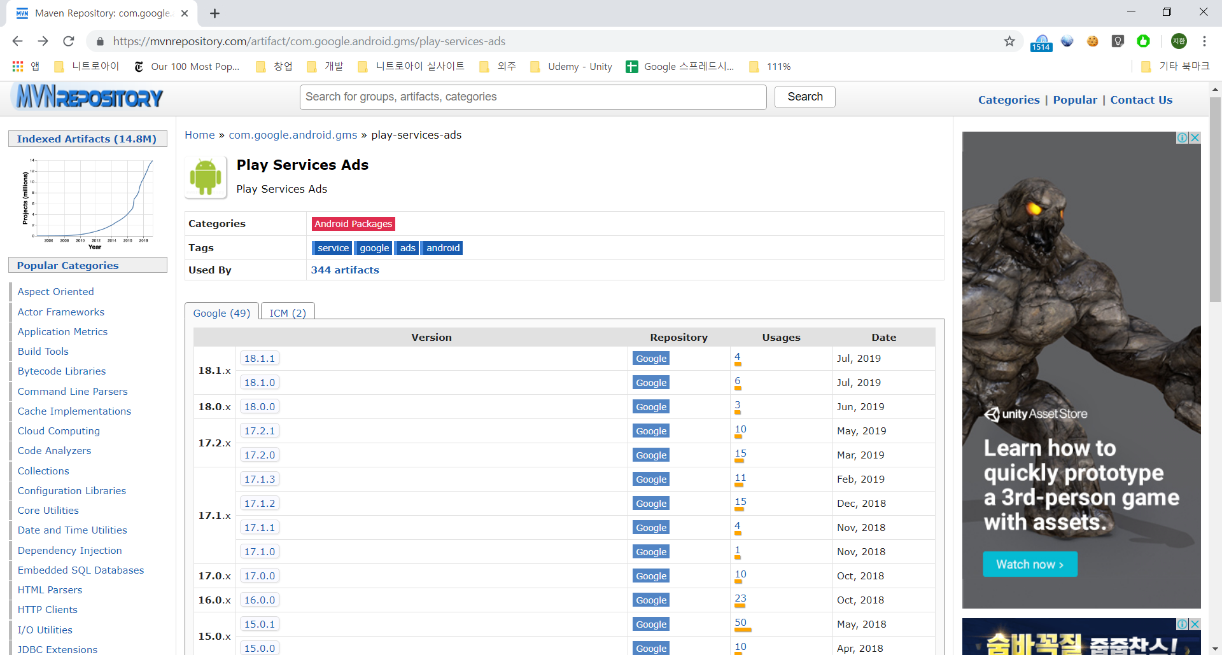The height and width of the screenshot is (655, 1222).
Task: Open the 니트로아이 bookmark folder
Action: (87, 66)
